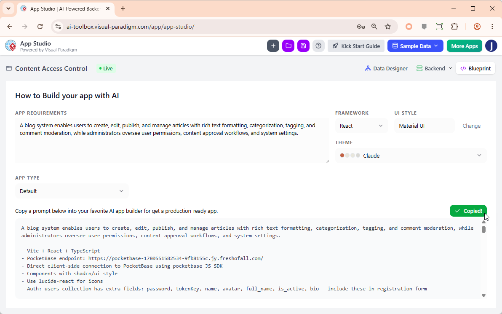Click the screenshot capture extension icon
Image resolution: width=502 pixels, height=314 pixels.
click(439, 27)
